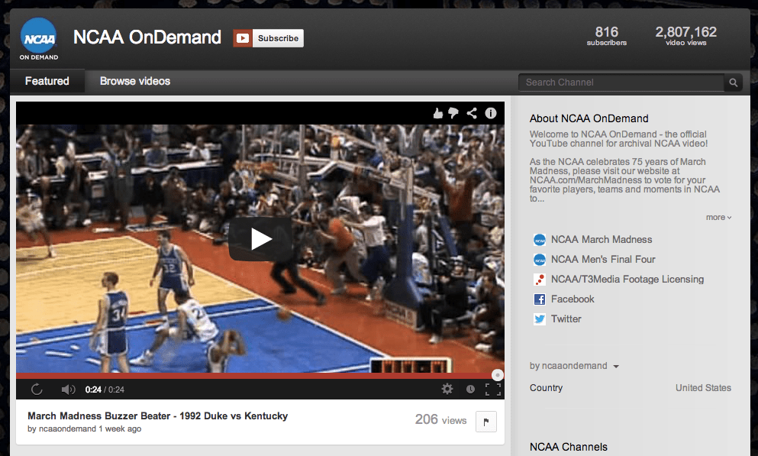This screenshot has width=758, height=456.
Task: Open the NCAA Men's Final Four link
Action: [603, 259]
